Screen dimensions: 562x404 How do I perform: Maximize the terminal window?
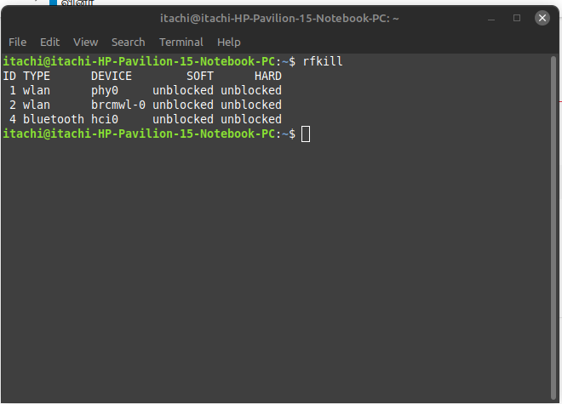517,17
